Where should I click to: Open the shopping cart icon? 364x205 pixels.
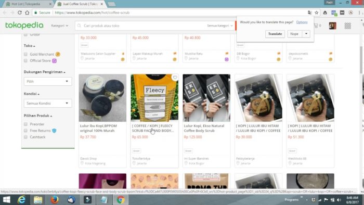[x=316, y=25]
